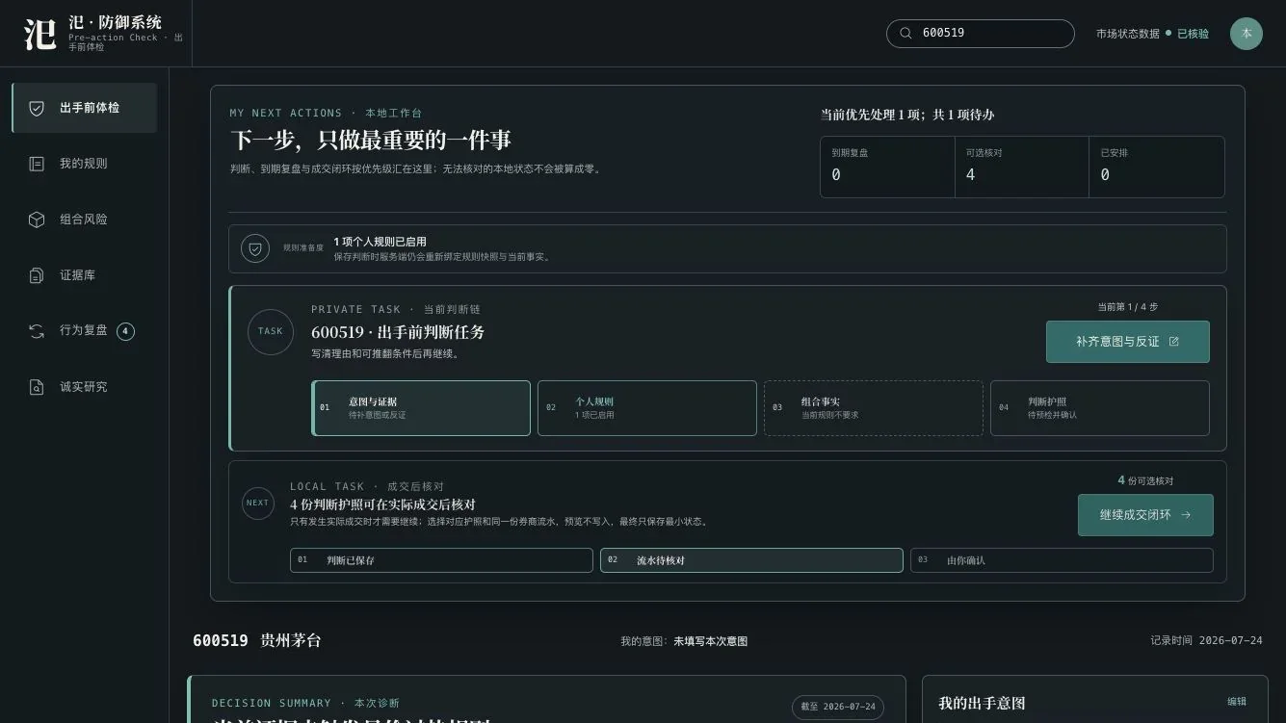Click the 可选核对 counter showing 4
Image resolution: width=1286 pixels, height=723 pixels.
(x=1022, y=167)
